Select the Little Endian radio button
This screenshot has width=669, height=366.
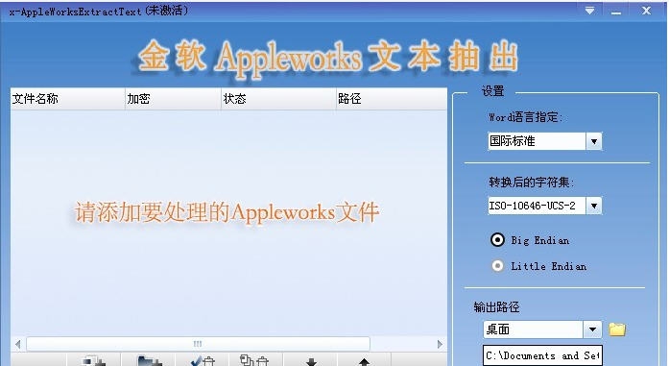coord(497,266)
